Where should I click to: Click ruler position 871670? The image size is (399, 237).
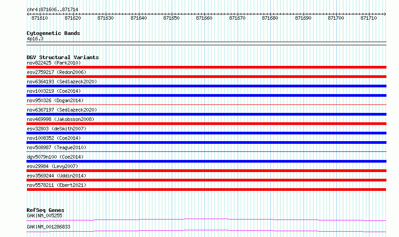point(238,18)
